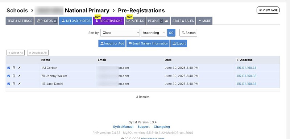Edit 1A1 Corban with the pencil icon
Viewport: 290px width, 139px height.
click(x=19, y=68)
